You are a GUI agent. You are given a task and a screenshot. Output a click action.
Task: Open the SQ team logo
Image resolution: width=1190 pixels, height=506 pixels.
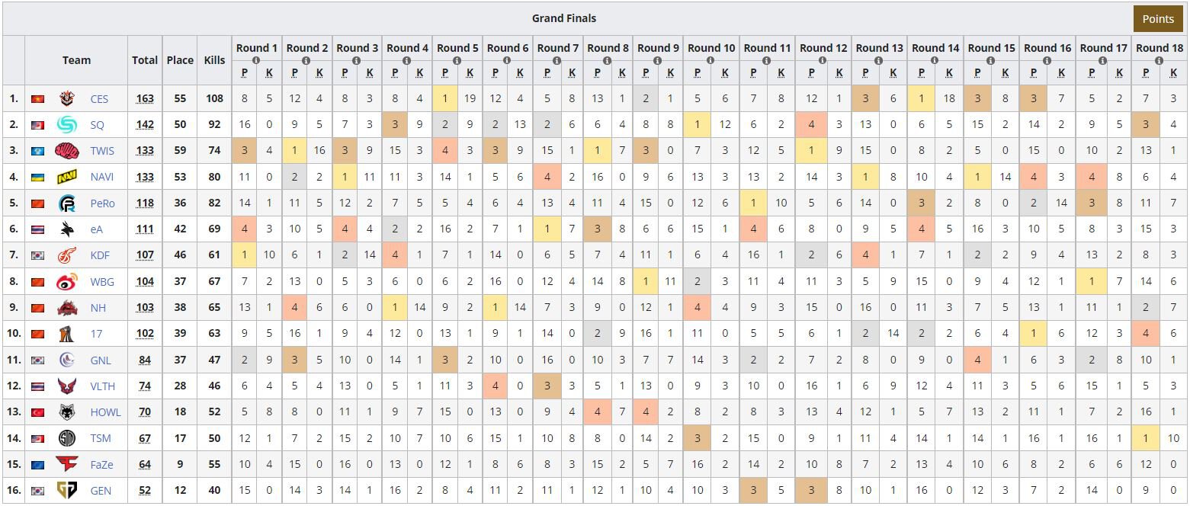coord(67,125)
